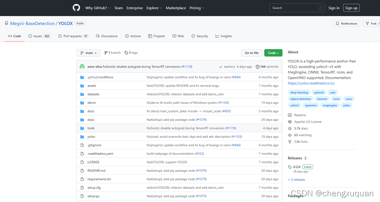Open the Megvii-BaseDetection owner link
The width and height of the screenshot is (380, 202).
[x=32, y=23]
